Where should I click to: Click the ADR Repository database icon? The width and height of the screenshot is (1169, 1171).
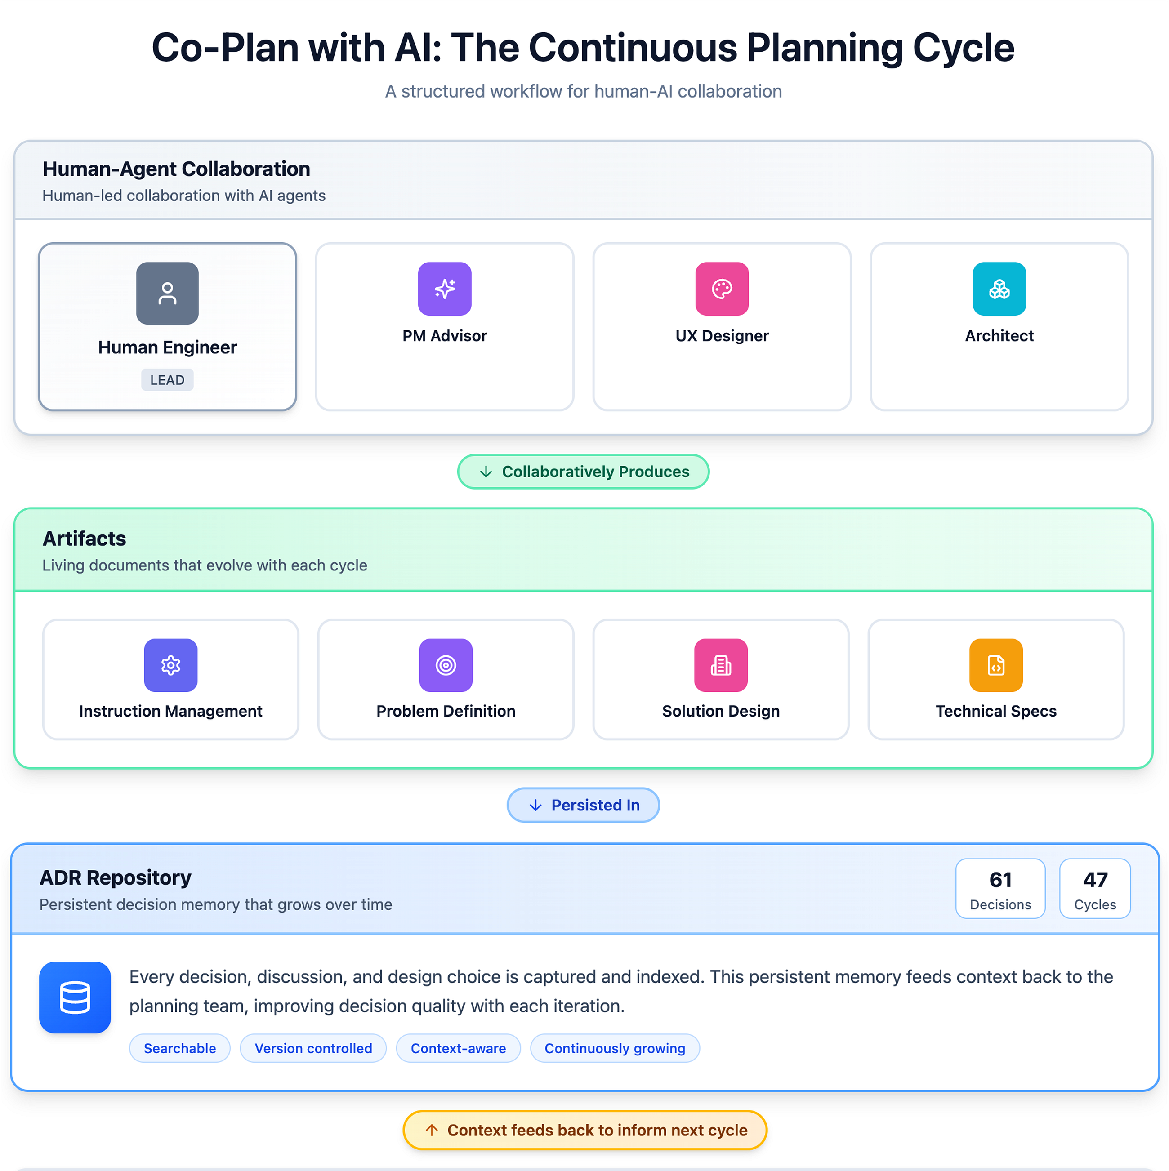[x=75, y=997]
